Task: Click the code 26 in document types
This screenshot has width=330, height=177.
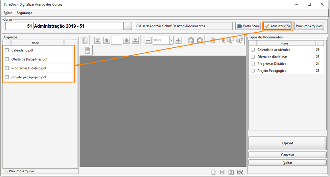Action: [x=318, y=50]
